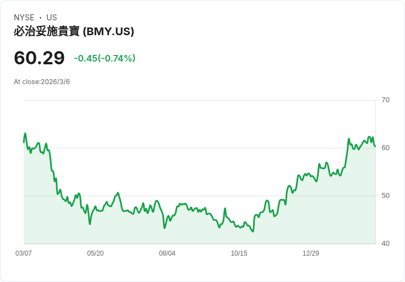Click the price change -0.45(-0.74%)
The height and width of the screenshot is (282, 405).
click(x=105, y=58)
